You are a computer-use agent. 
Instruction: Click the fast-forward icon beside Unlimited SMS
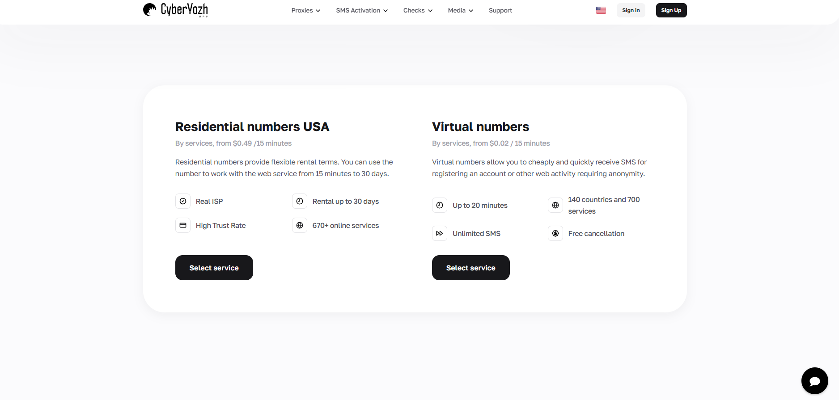[440, 233]
